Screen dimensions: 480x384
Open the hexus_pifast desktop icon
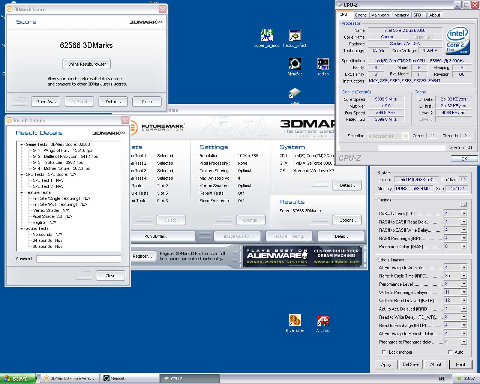pos(295,38)
